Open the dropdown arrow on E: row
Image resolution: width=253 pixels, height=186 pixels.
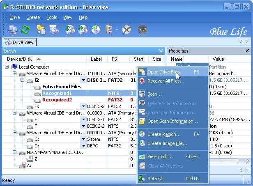coord(83,119)
